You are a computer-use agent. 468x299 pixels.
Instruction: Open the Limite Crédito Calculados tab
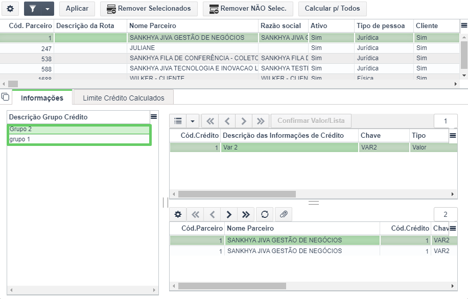coord(124,98)
